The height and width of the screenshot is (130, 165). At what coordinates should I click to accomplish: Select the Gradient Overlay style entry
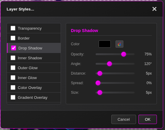[x=34, y=97]
